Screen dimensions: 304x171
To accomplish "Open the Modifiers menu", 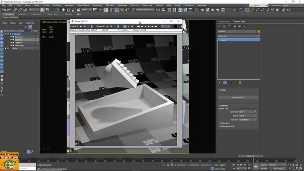I will [57, 5].
